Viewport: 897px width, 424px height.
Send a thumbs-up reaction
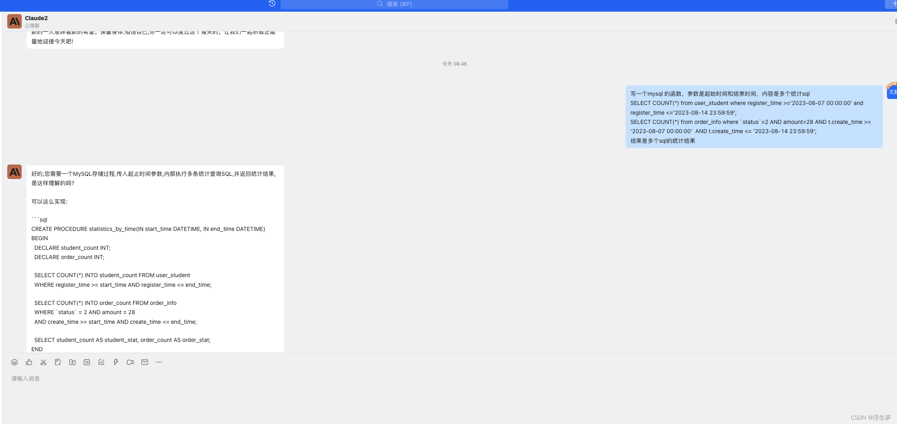(29, 362)
